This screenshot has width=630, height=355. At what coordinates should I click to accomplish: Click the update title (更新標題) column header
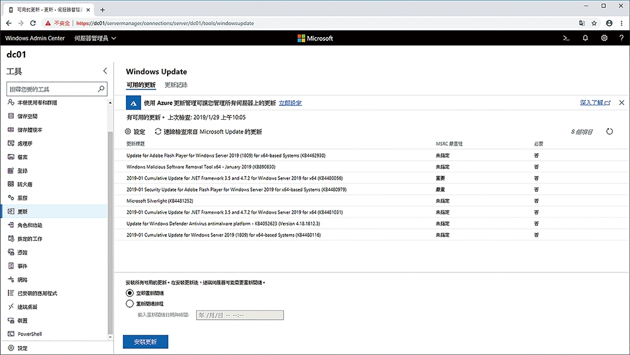(x=135, y=144)
